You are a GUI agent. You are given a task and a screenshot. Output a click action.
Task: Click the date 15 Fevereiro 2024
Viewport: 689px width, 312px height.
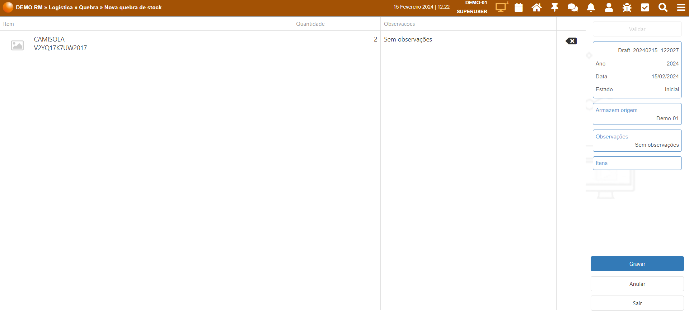click(x=413, y=7)
